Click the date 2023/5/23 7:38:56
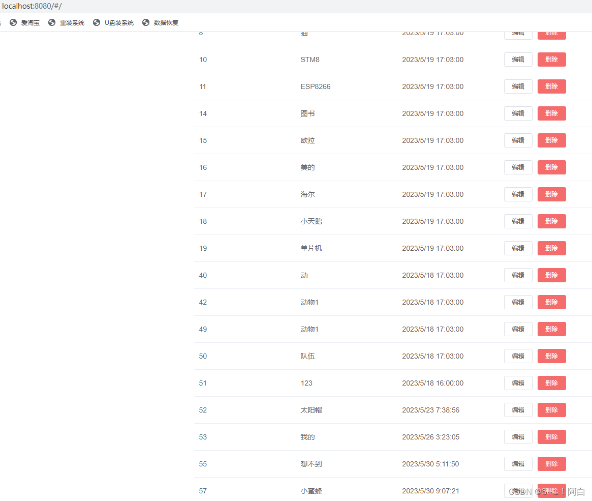Image resolution: width=592 pixels, height=501 pixels. click(x=431, y=410)
